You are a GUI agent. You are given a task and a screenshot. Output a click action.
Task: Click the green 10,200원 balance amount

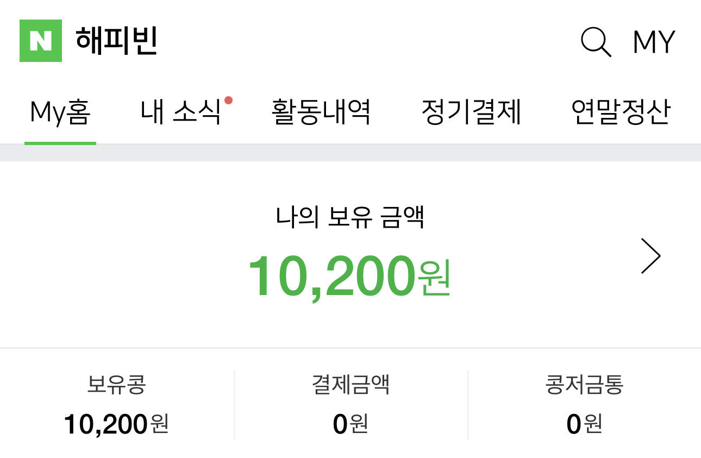(x=349, y=277)
